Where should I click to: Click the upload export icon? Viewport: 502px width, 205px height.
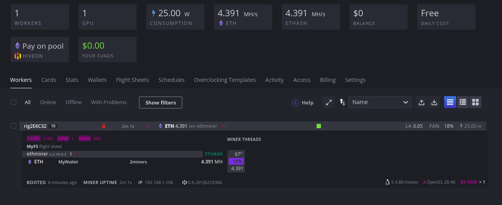(422, 102)
